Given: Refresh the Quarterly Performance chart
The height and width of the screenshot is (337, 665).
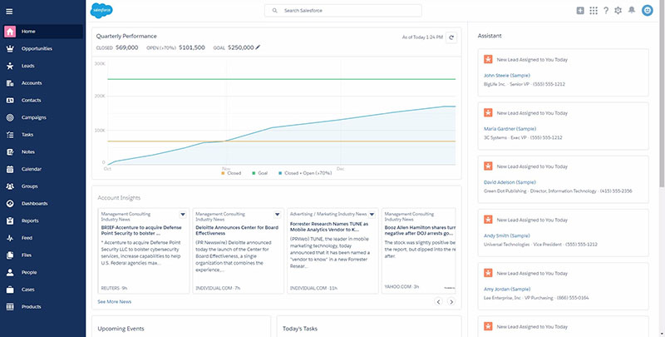Looking at the screenshot, I should tap(451, 37).
